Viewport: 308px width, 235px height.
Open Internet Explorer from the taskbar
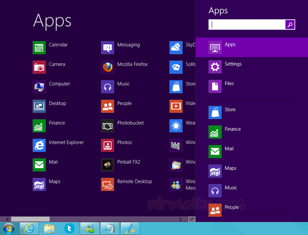[x=29, y=229]
